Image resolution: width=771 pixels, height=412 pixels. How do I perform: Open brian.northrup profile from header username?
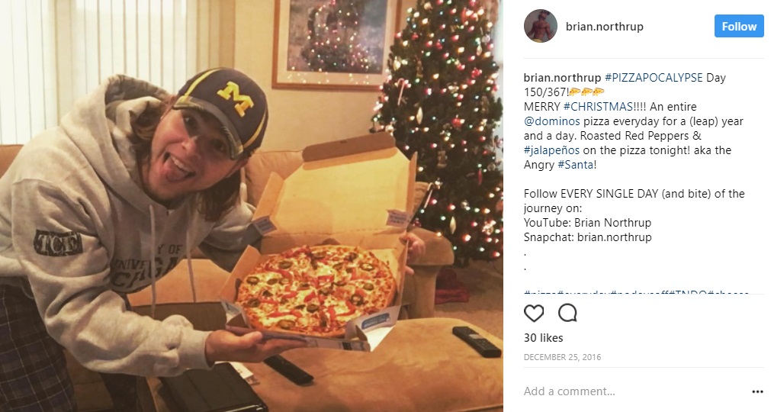pos(604,27)
